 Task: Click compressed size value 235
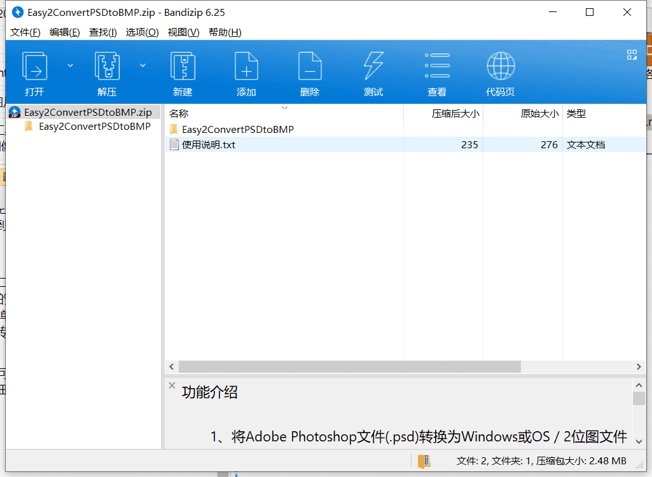click(469, 145)
